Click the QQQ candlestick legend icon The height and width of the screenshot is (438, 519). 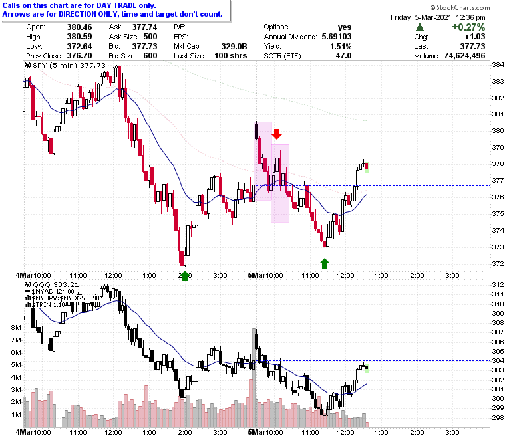coord(28,284)
